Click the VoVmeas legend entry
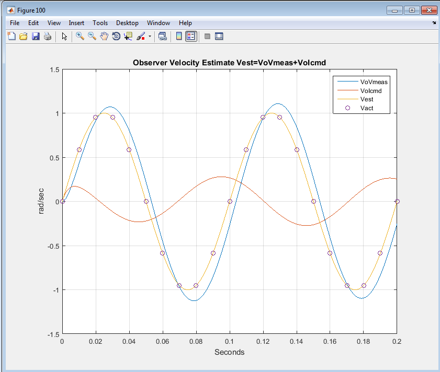This screenshot has height=372, width=440. tap(374, 82)
